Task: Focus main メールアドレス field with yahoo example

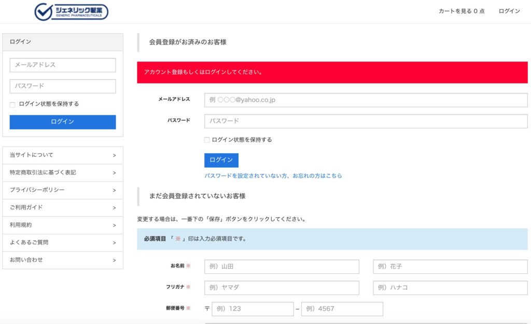Action: pos(366,100)
